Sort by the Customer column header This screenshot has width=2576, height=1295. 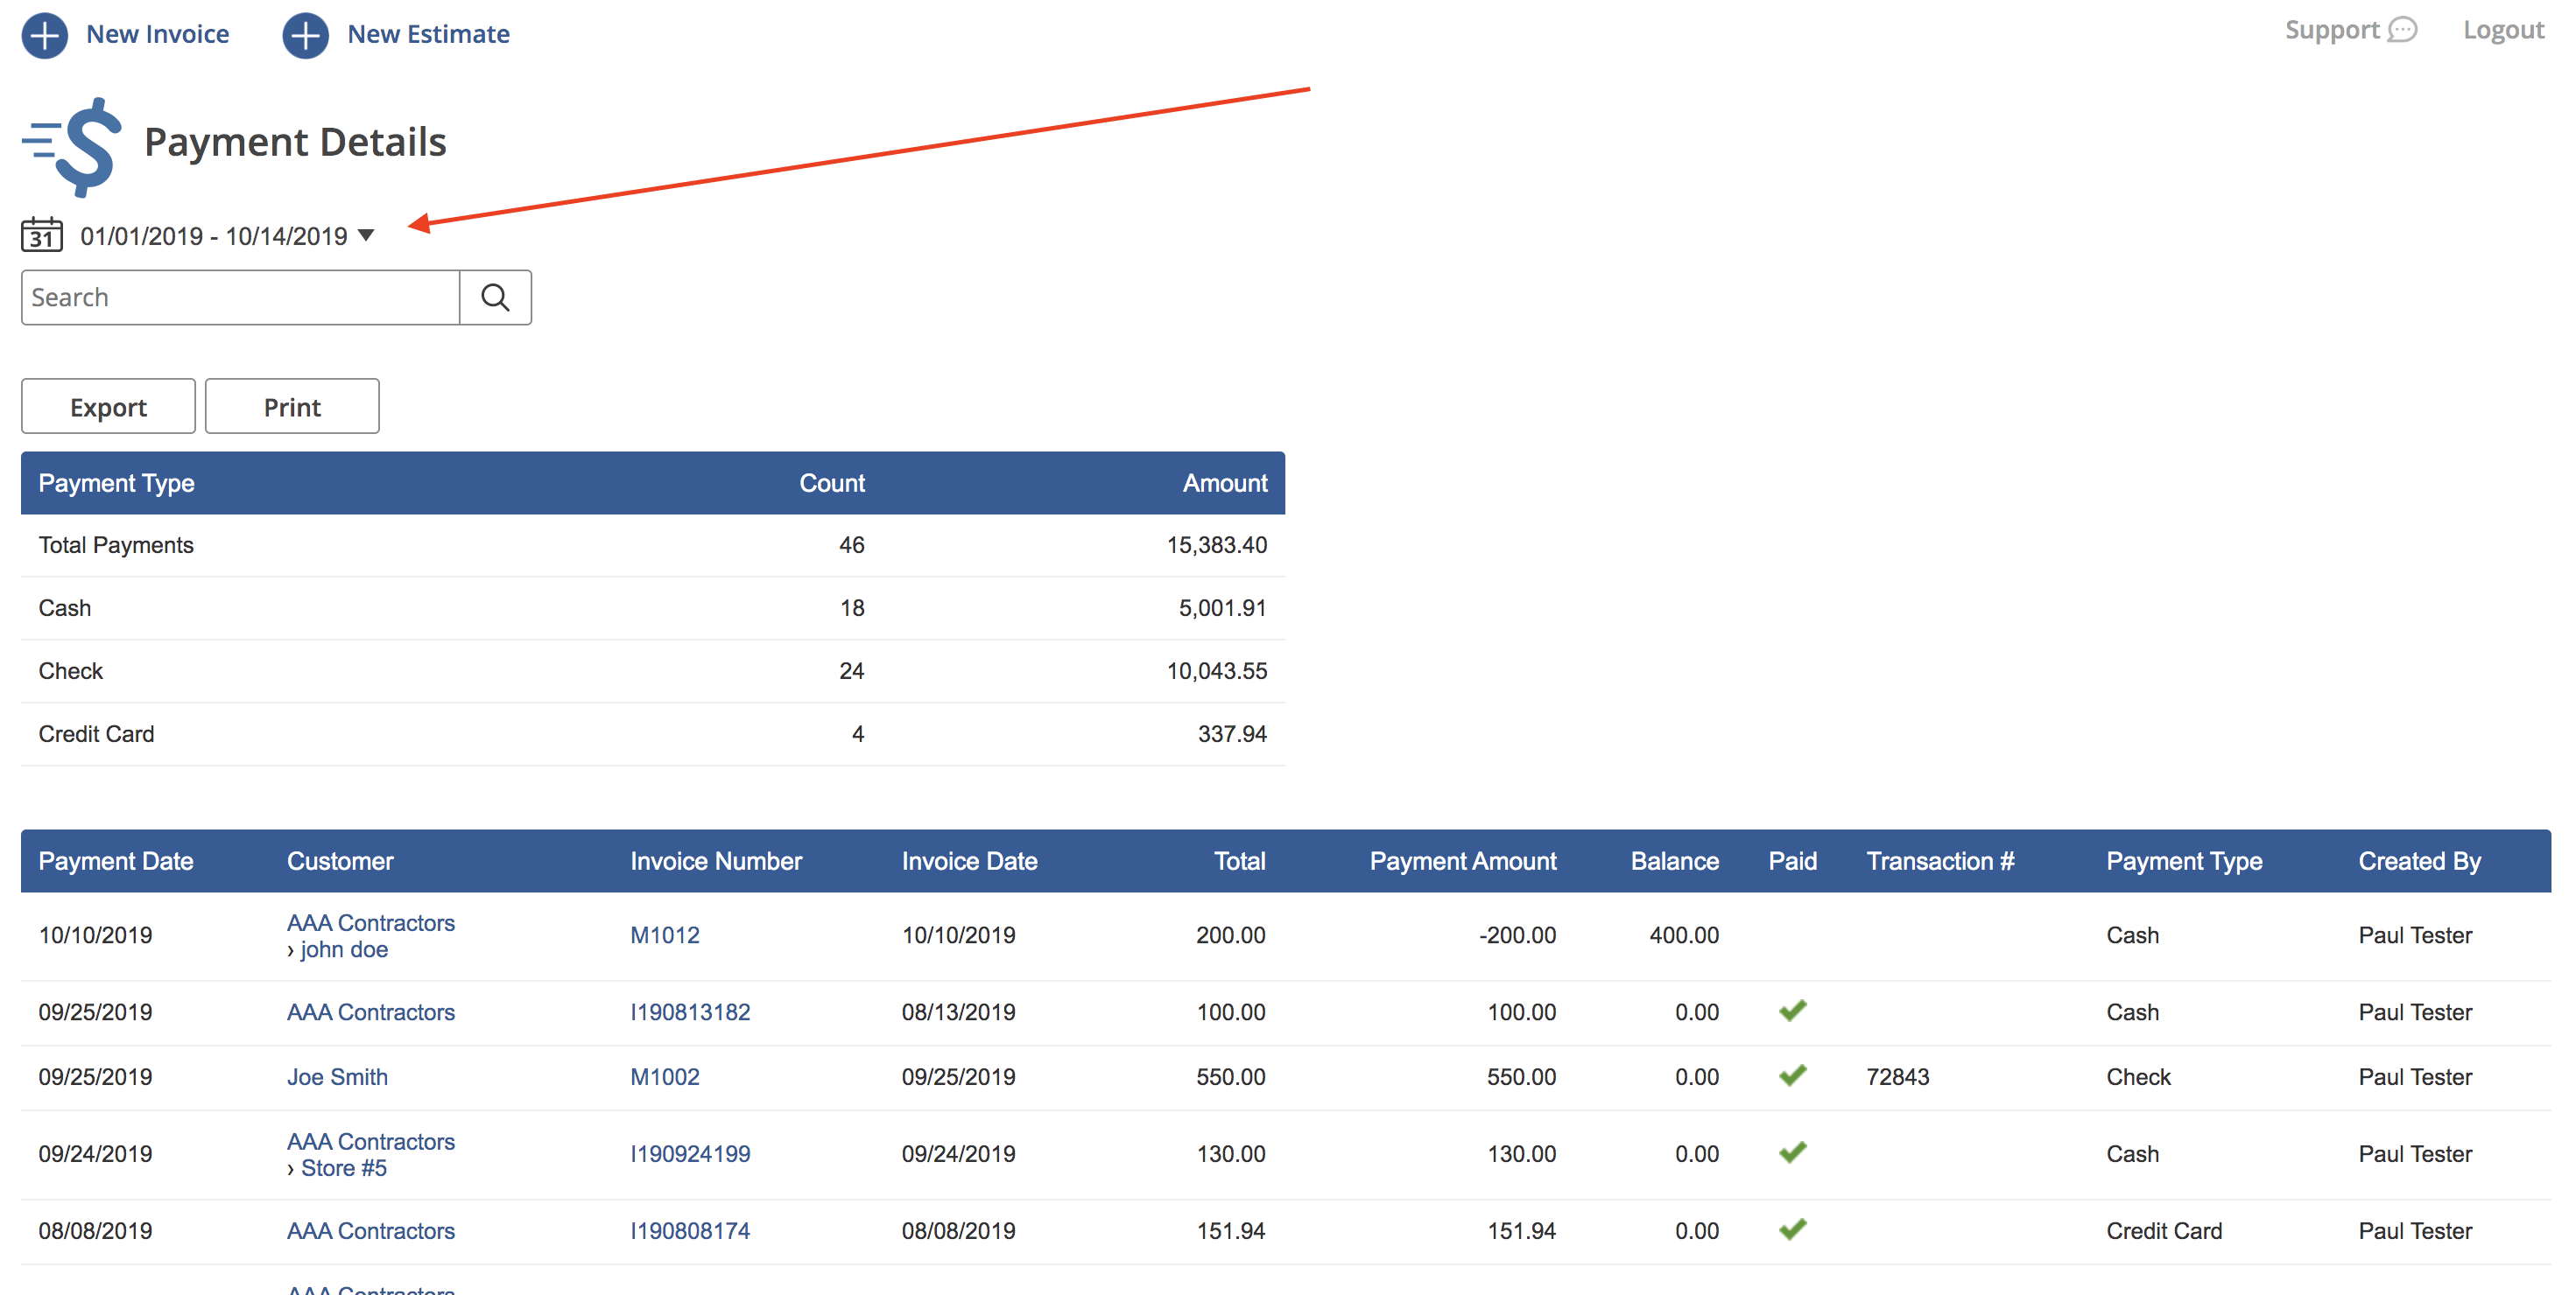pyautogui.click(x=340, y=861)
